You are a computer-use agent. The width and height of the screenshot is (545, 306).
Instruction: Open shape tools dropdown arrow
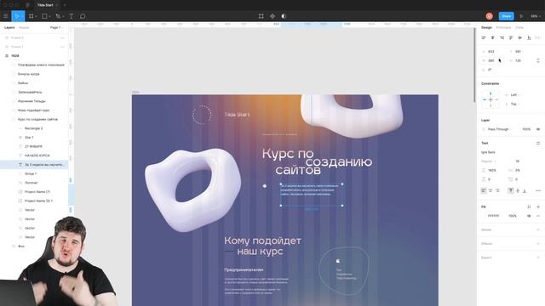pyautogui.click(x=49, y=16)
